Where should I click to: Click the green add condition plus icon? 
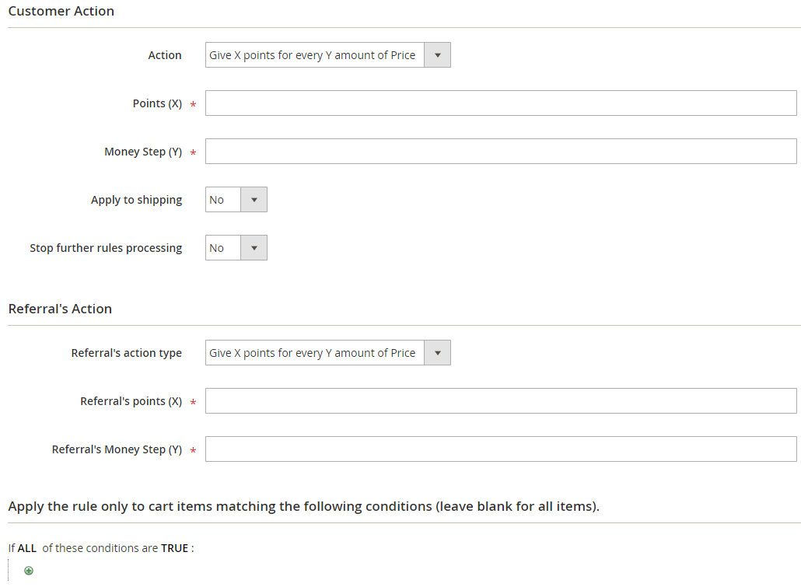(29, 571)
